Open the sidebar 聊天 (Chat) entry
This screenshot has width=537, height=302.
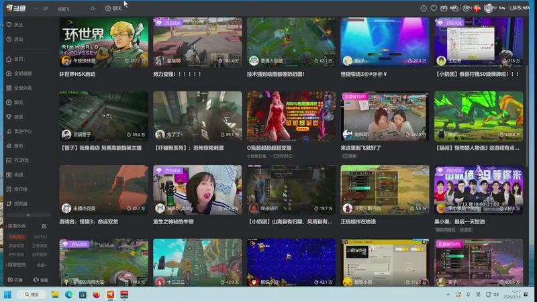[x=15, y=103]
